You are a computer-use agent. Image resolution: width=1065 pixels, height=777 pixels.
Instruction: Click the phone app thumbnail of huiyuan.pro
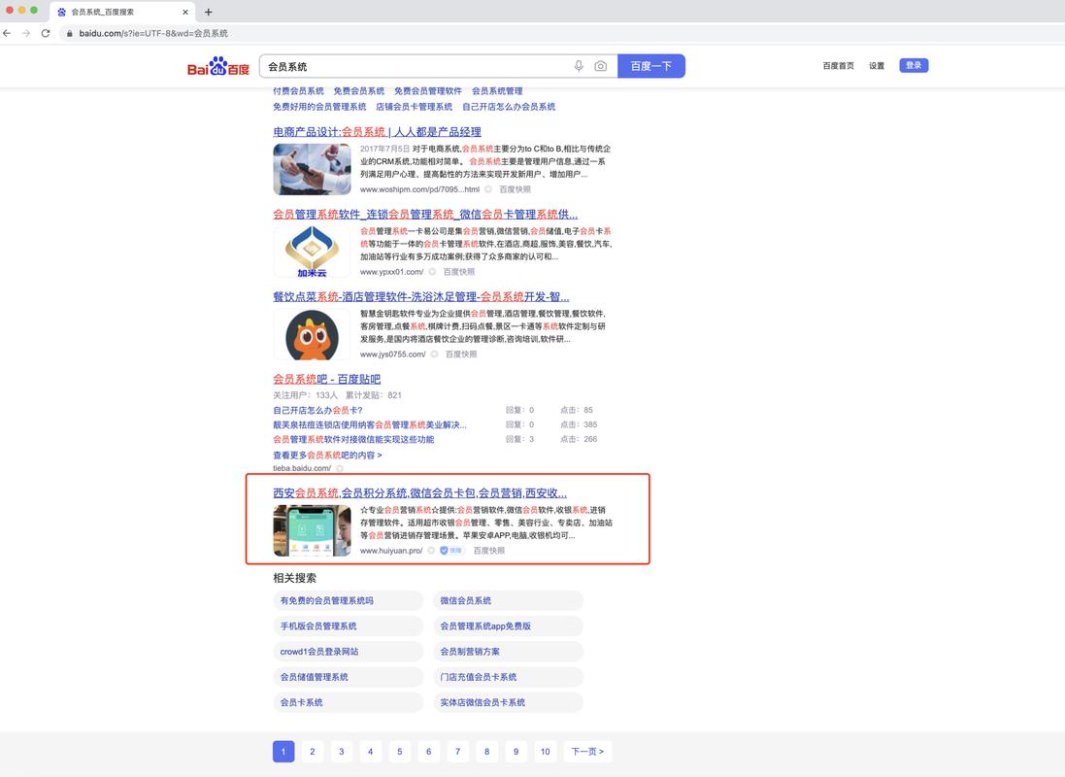point(312,530)
